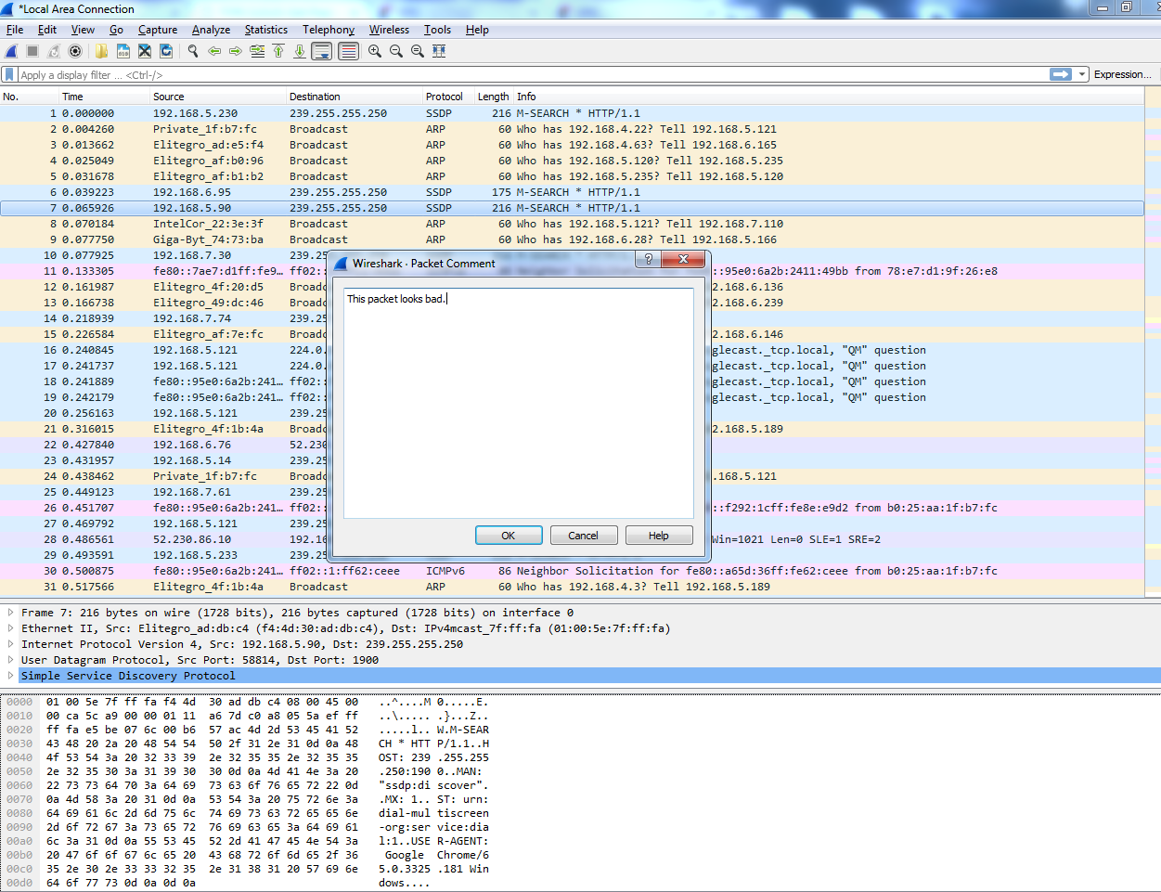Open capture options gear icon
The image size is (1161, 892).
click(x=75, y=51)
